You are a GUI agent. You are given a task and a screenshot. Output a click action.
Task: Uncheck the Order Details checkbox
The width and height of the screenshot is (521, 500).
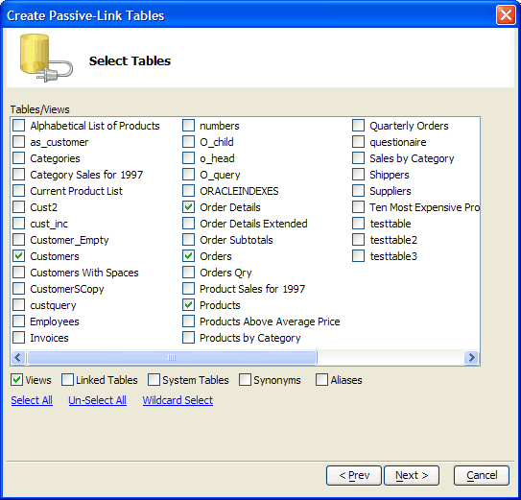[x=188, y=207]
